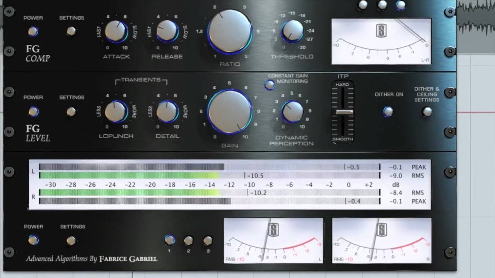
Task: Open Dither & Ceiling Settings button
Action: click(427, 112)
